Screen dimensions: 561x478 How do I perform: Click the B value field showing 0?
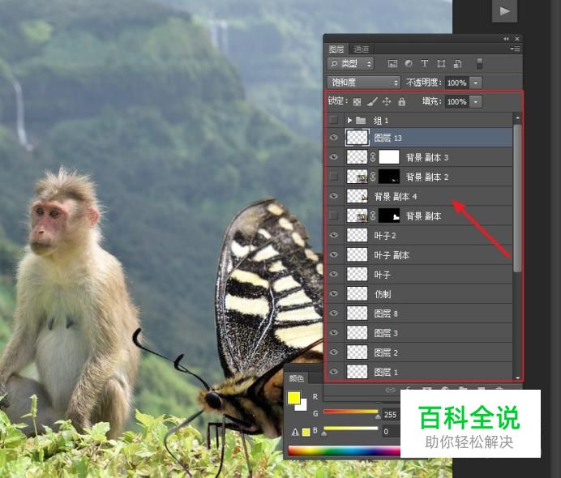391,432
